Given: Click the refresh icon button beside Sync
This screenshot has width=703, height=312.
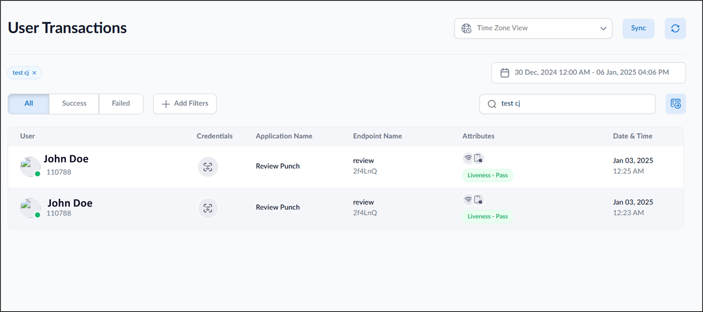Looking at the screenshot, I should coord(675,28).
